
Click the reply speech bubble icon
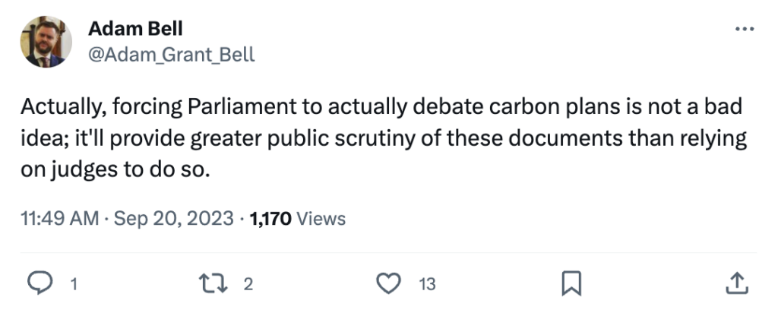[39, 283]
